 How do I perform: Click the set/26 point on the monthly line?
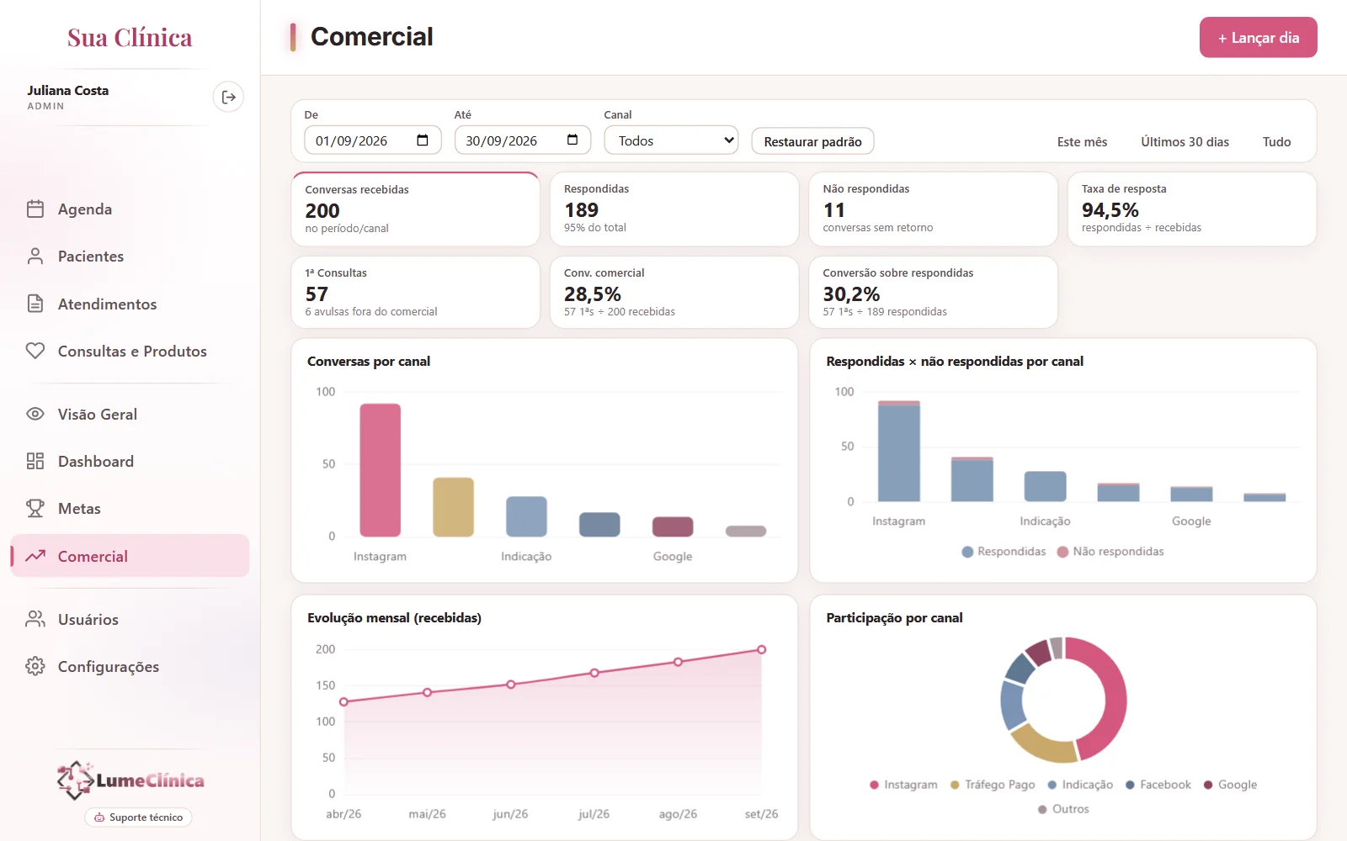[x=761, y=649]
